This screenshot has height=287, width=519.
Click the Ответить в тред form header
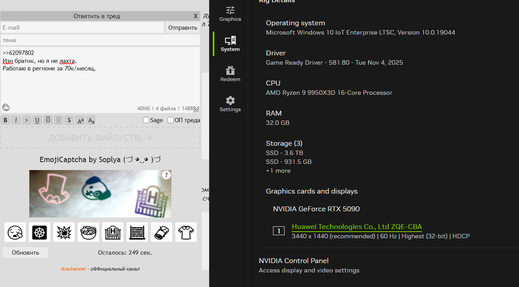click(97, 16)
